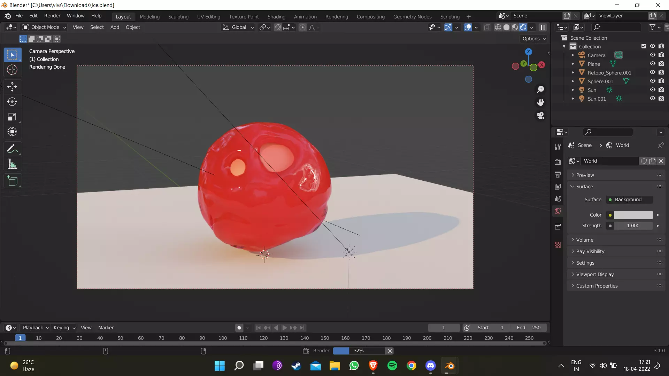Expand the Volume panel

(x=616, y=240)
